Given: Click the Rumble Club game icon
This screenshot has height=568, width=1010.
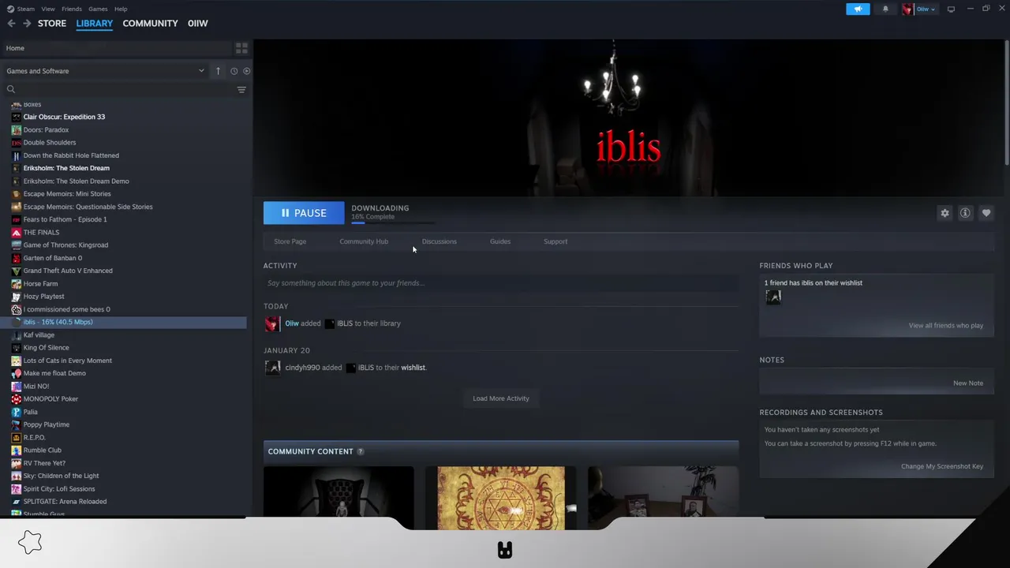Looking at the screenshot, I should pyautogui.click(x=16, y=450).
